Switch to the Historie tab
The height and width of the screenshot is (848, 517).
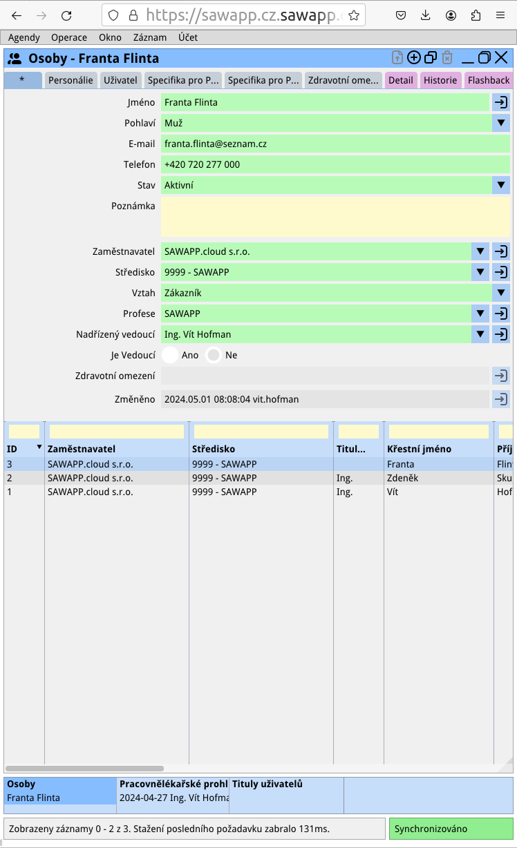point(440,80)
